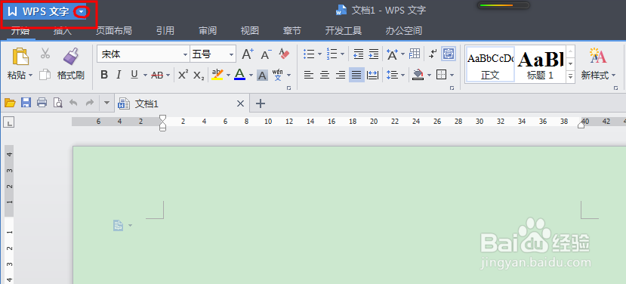
Task: Expand the styles gallery more arrow
Action: point(571,76)
